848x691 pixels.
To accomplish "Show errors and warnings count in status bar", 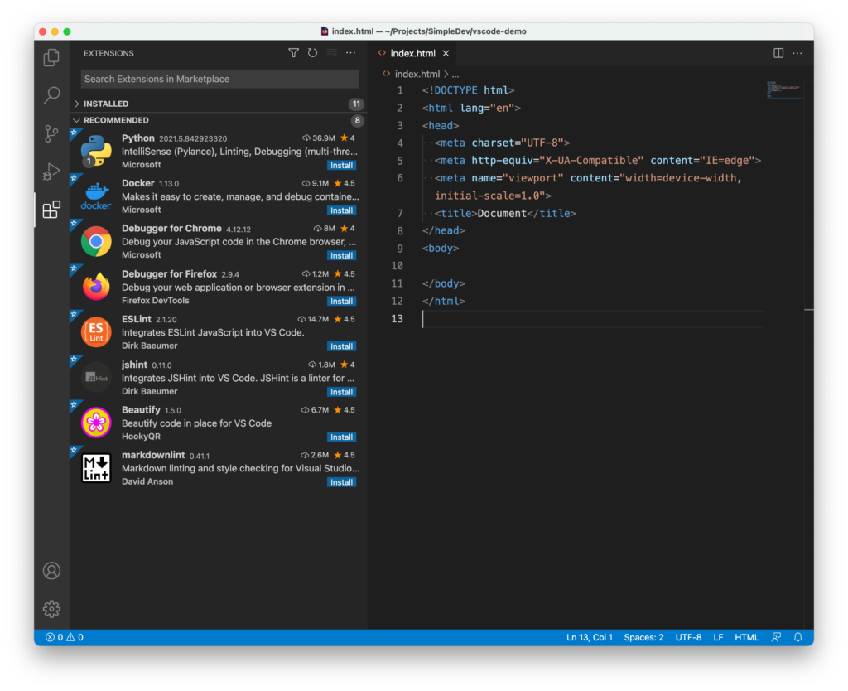I will click(65, 637).
